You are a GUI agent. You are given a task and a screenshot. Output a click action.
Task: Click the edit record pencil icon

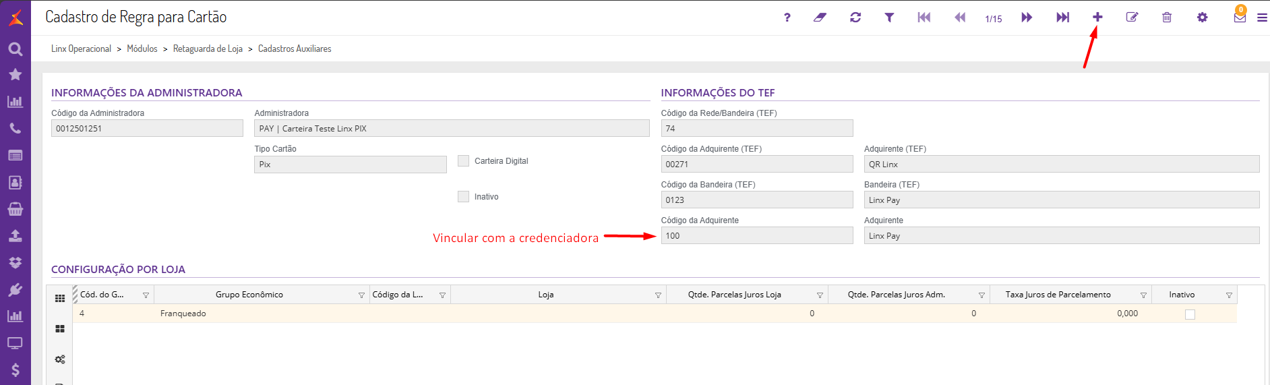click(x=1132, y=18)
